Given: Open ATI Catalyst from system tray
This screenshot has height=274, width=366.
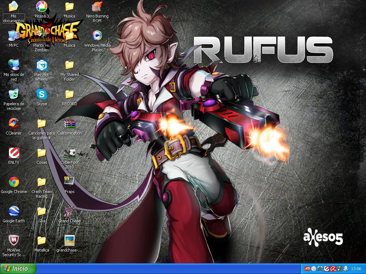Looking at the screenshot, I should point(307,269).
